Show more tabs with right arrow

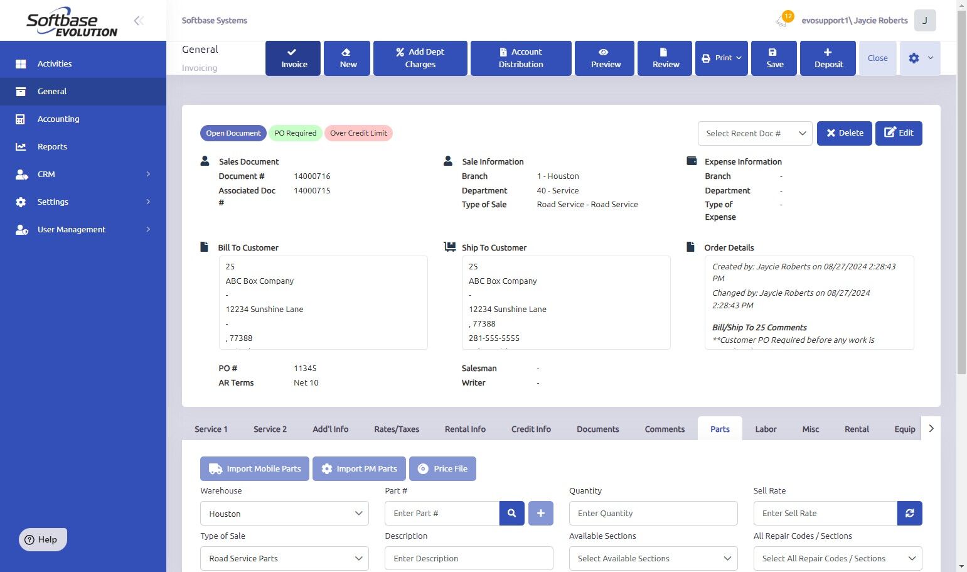pos(931,428)
